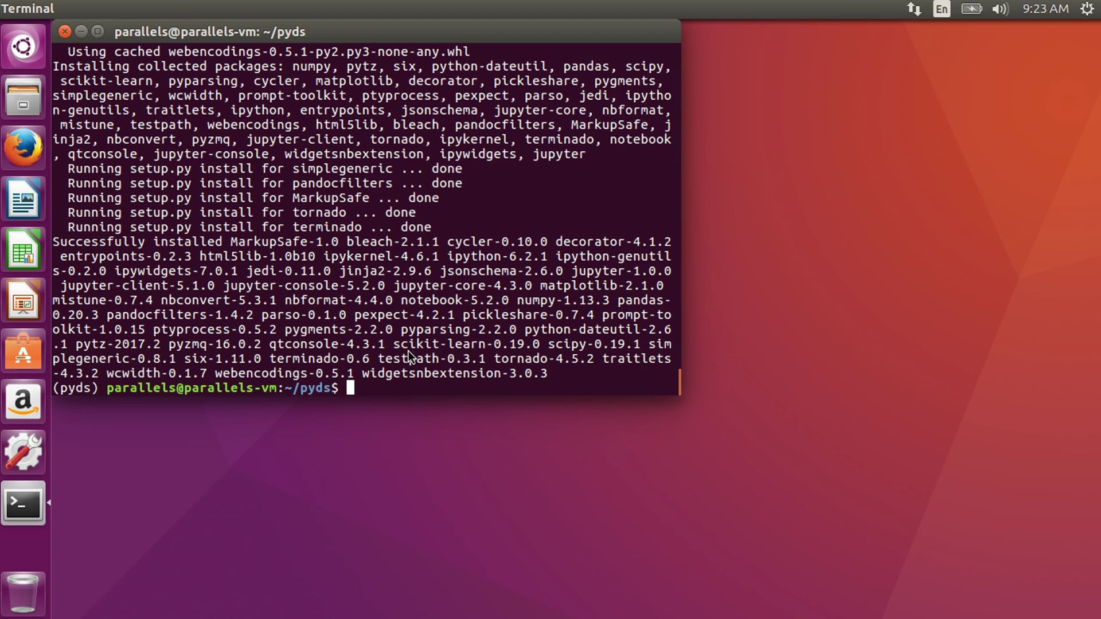Click the orange scrollbar in the terminal
Image resolution: width=1101 pixels, height=619 pixels.
click(x=680, y=381)
